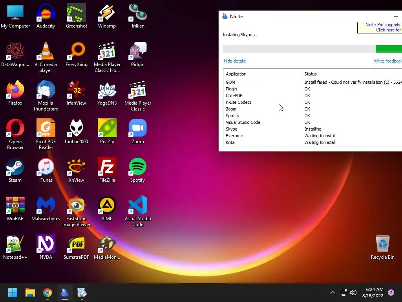
Task: Select the Spotify desktop shortcut
Action: point(138,170)
